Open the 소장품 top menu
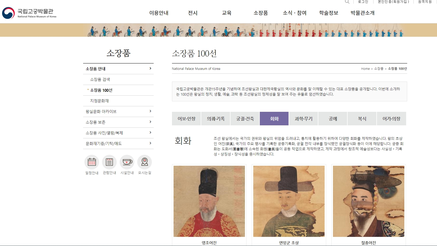 [261, 13]
